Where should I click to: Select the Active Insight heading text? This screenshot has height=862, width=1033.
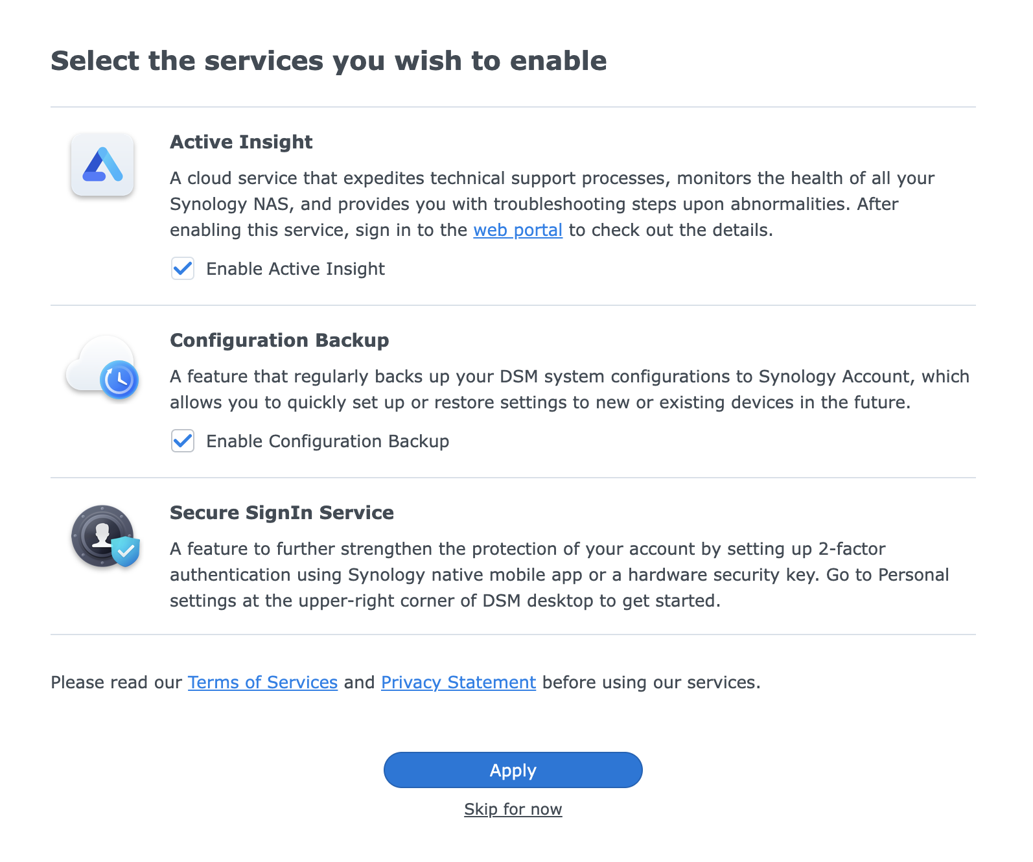241,142
